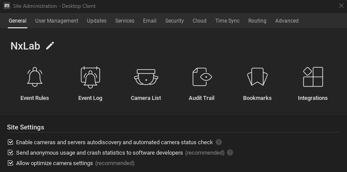Toggle Allow optimize camera settings checkbox
This screenshot has width=347, height=172.
pyautogui.click(x=10, y=163)
